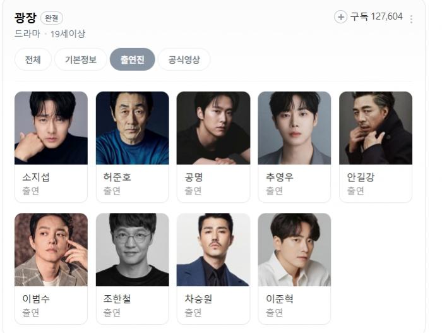Open 조한철 cast photo
The width and height of the screenshot is (442, 333).
point(132,250)
